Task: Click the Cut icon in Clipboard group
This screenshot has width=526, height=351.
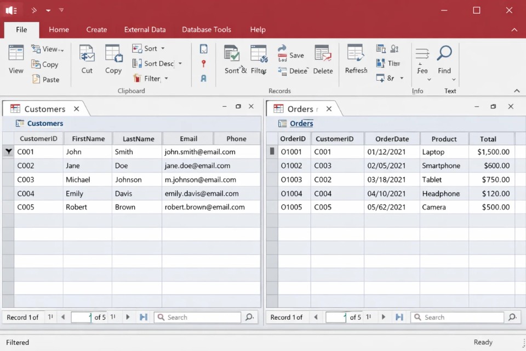Action: click(87, 53)
